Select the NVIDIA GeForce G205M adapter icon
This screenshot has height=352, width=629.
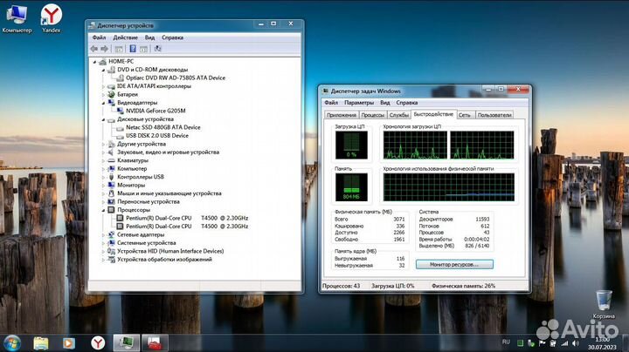point(120,111)
